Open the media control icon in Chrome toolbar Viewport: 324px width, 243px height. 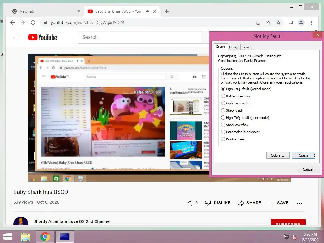click(x=291, y=22)
